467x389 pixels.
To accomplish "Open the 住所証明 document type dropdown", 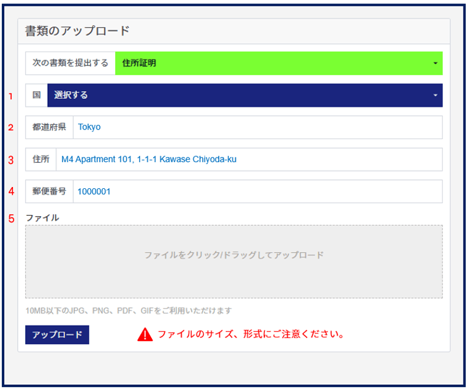I will tap(278, 63).
